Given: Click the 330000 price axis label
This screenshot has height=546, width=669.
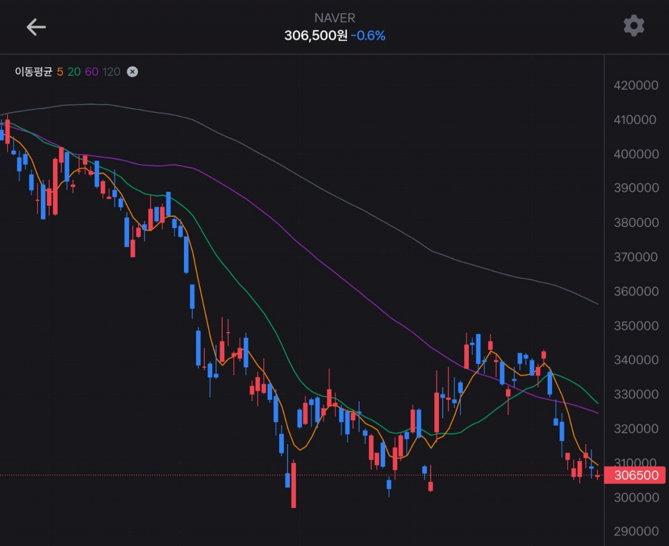Looking at the screenshot, I should (636, 394).
